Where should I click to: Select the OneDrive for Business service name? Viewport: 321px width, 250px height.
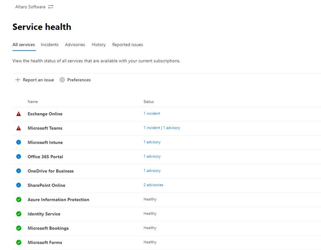(51, 171)
